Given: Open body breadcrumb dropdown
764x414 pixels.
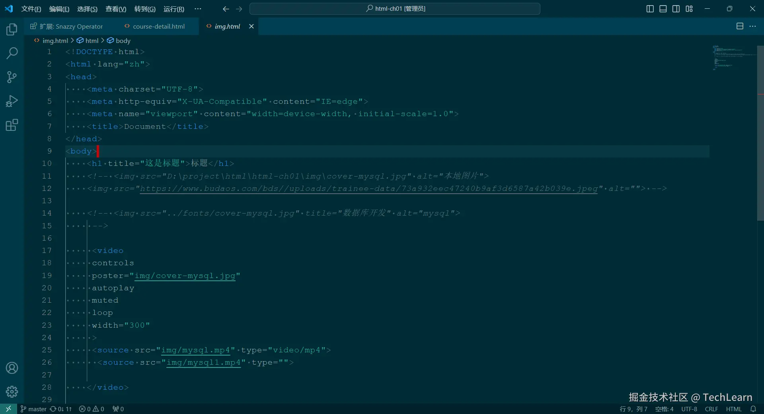Looking at the screenshot, I should tap(119, 41).
